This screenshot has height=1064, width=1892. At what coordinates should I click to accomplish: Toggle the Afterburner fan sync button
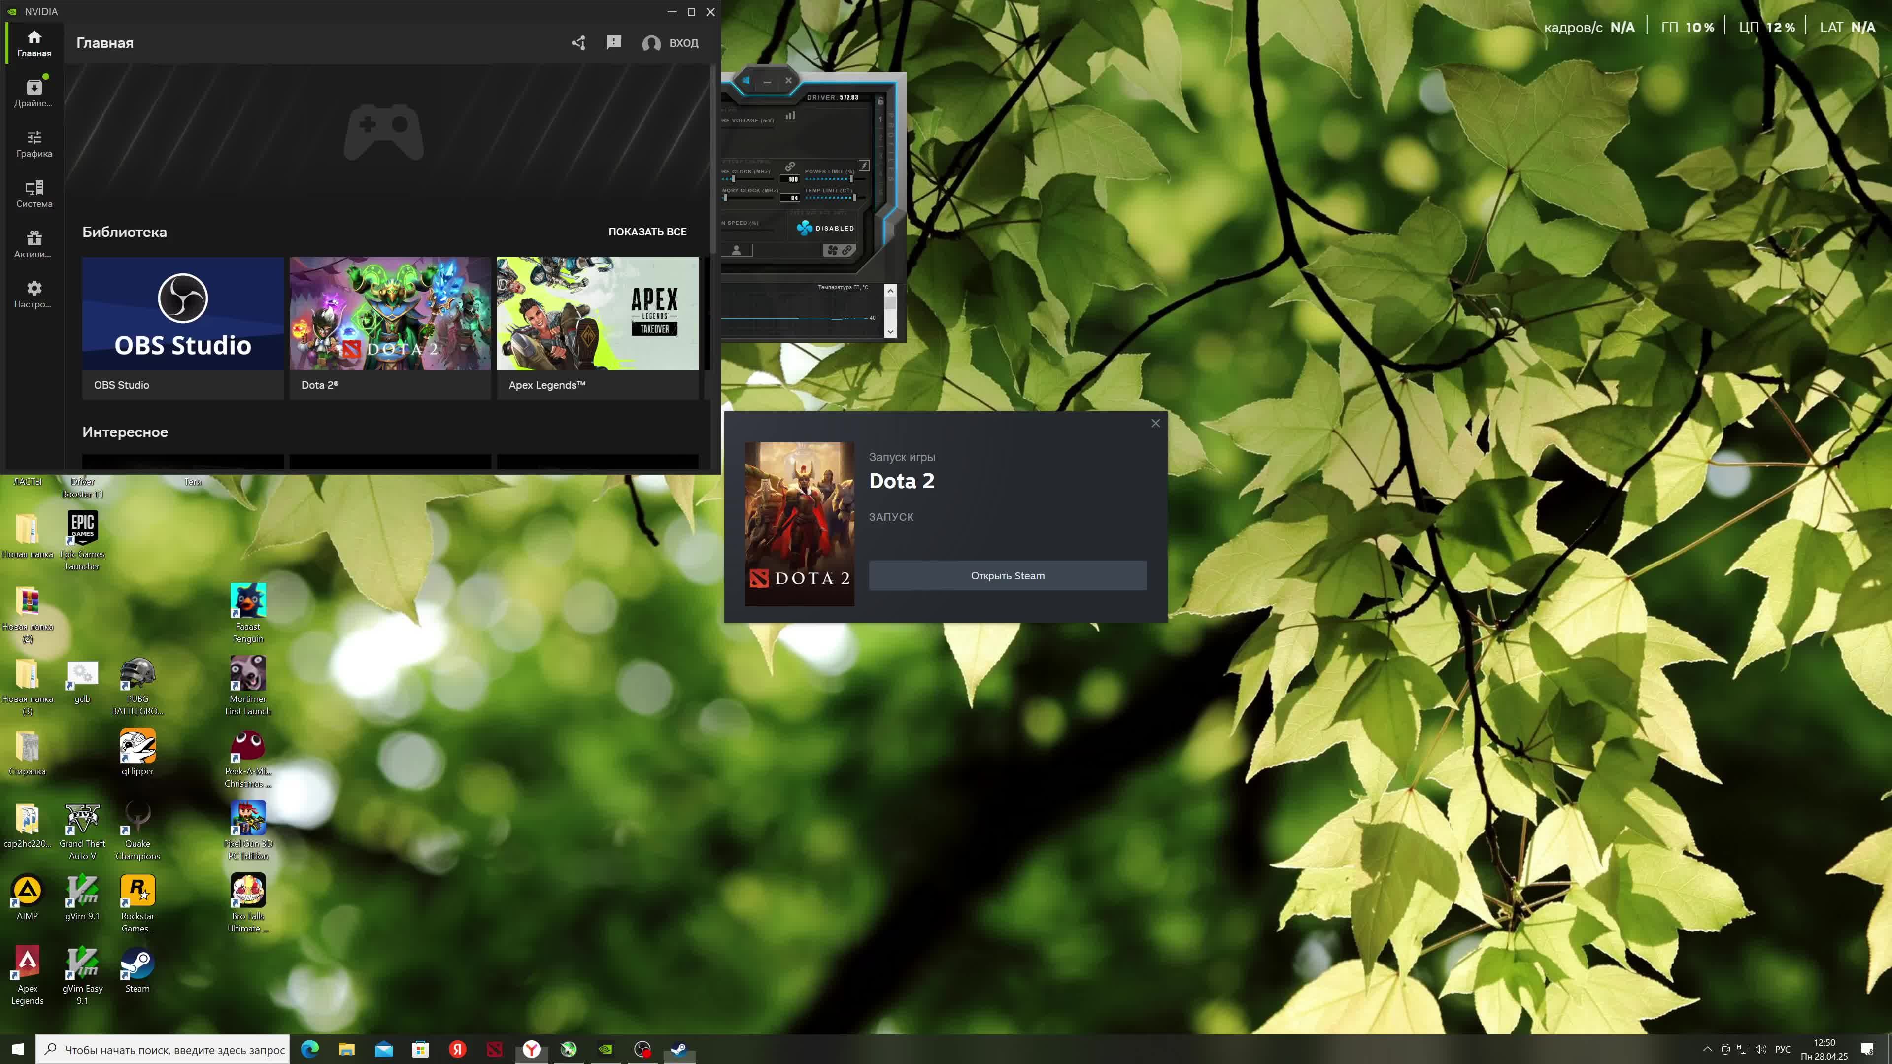pyautogui.click(x=840, y=250)
